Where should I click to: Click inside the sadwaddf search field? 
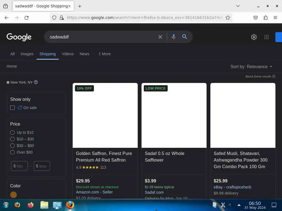[x=102, y=37]
